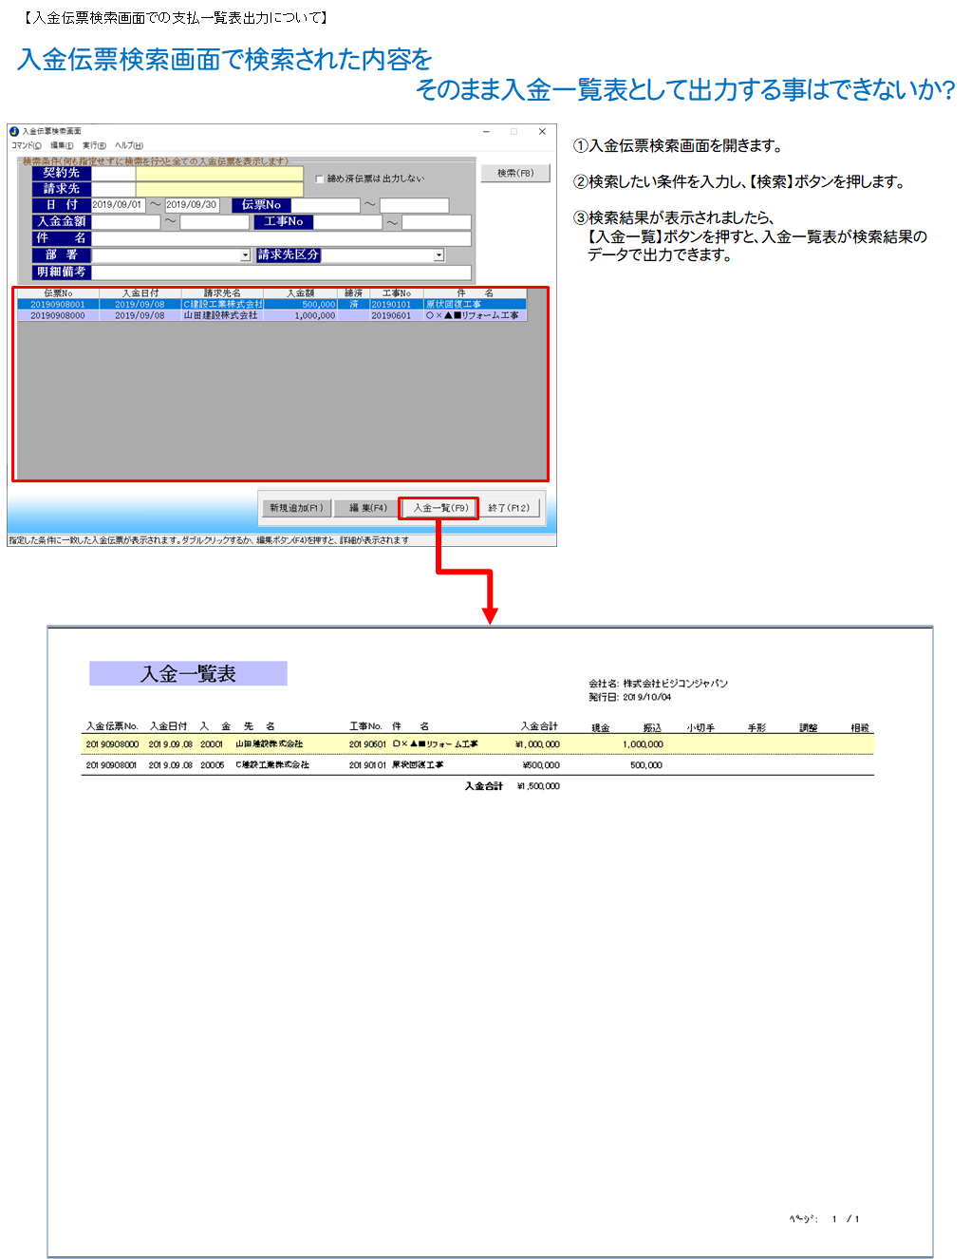Click the 入金額 column header
The image size is (971, 1259).
[x=300, y=293]
